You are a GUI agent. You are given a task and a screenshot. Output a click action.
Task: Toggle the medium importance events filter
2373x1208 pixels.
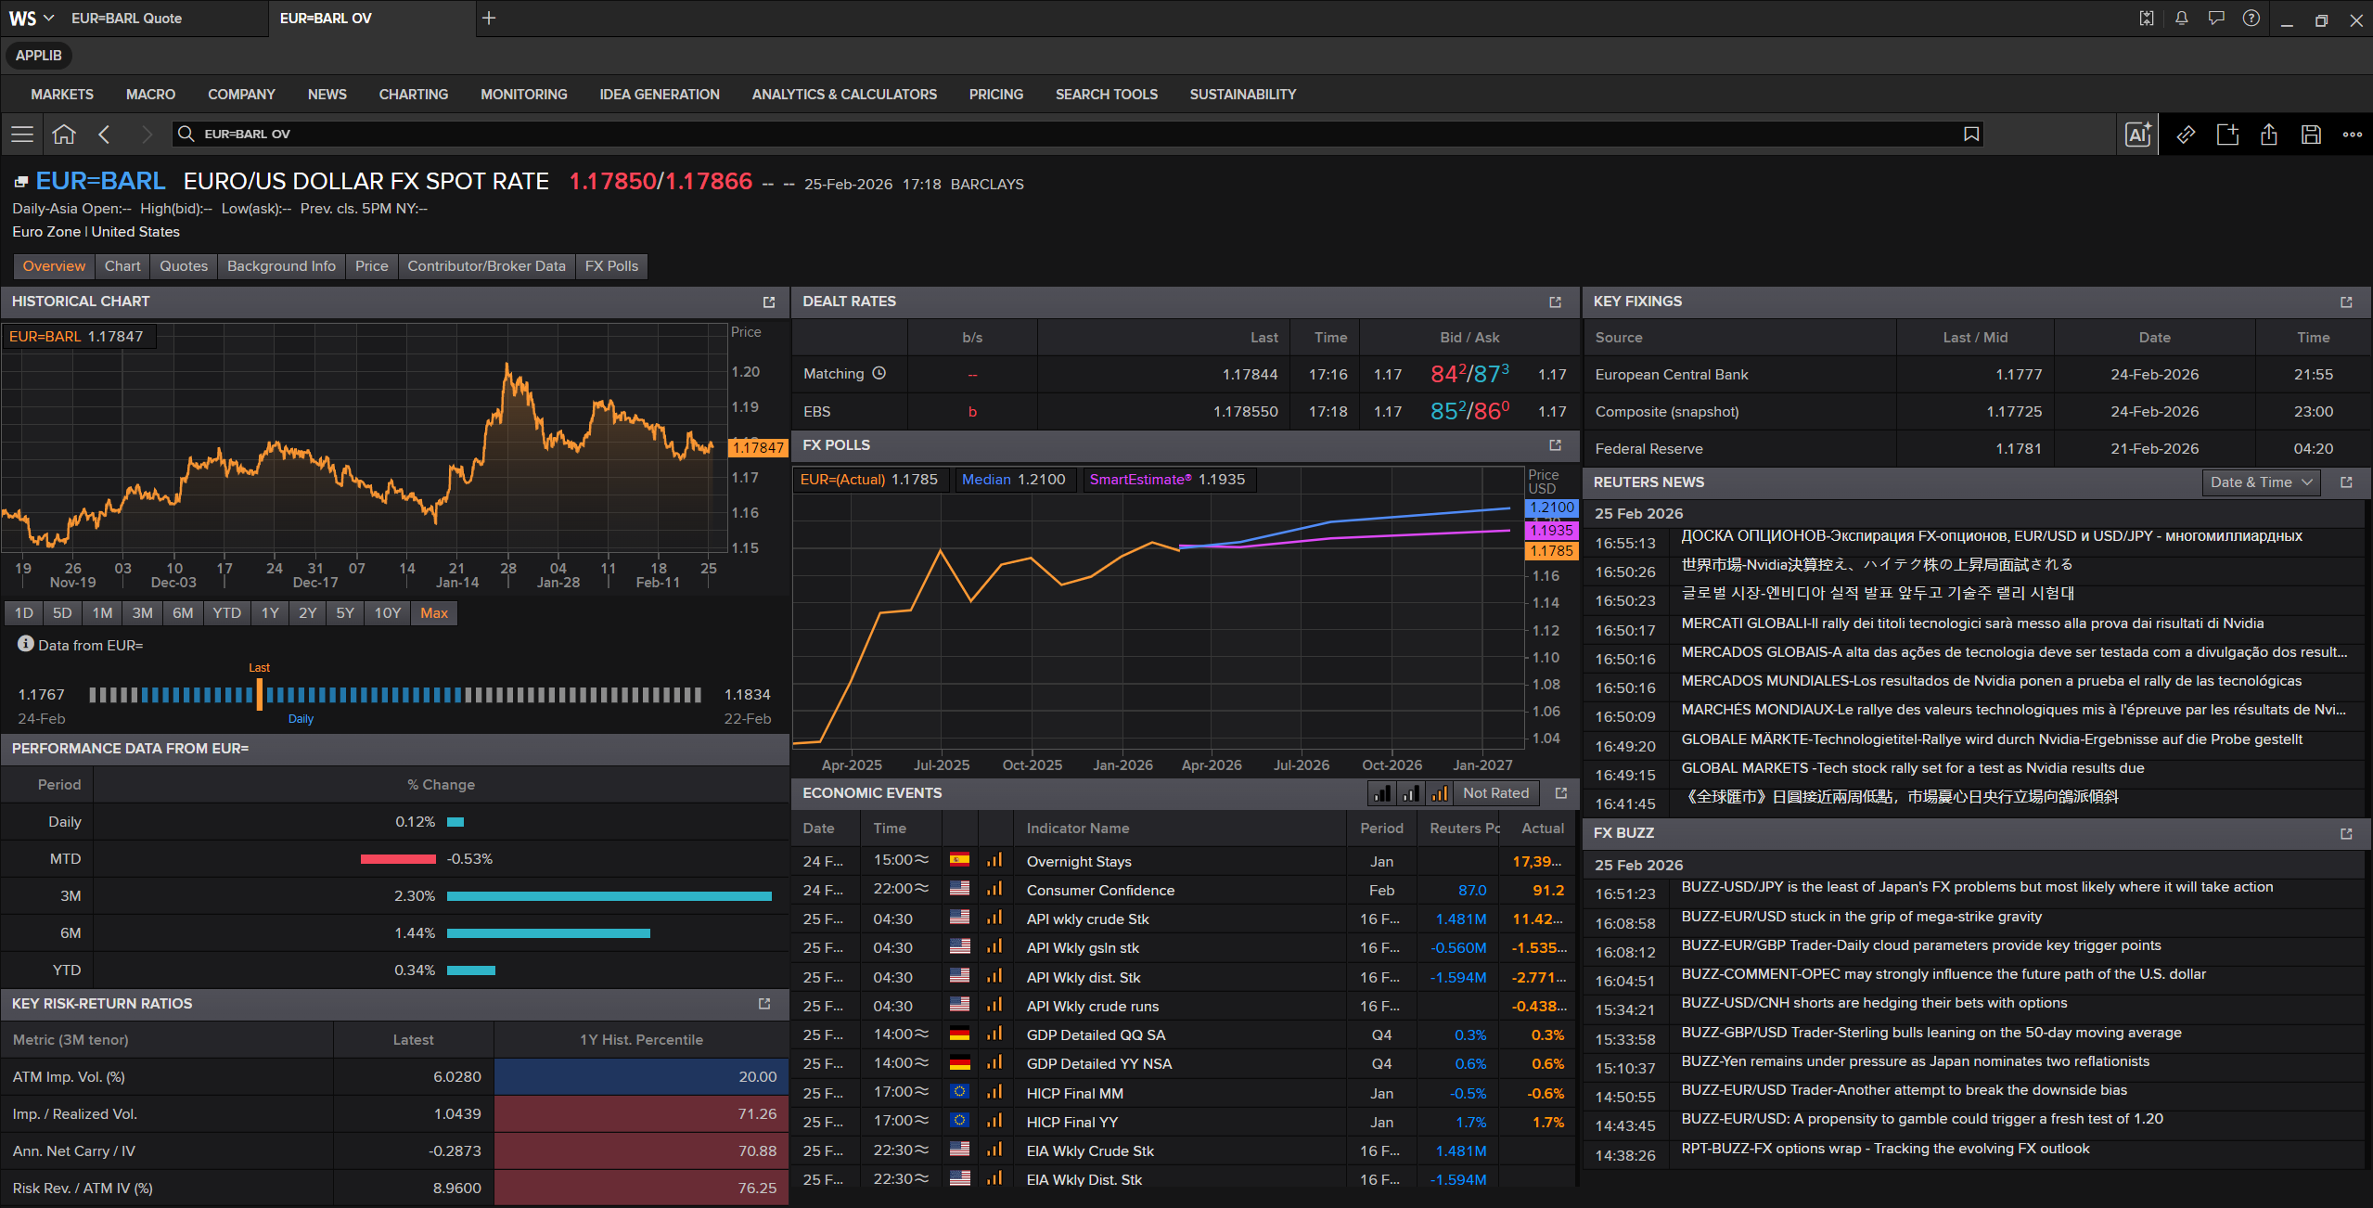click(x=1411, y=793)
